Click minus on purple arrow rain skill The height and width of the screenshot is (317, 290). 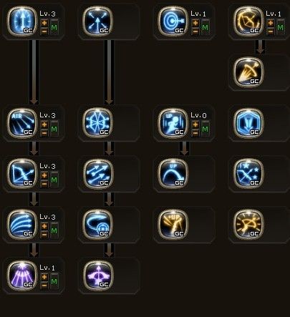(x=44, y=286)
